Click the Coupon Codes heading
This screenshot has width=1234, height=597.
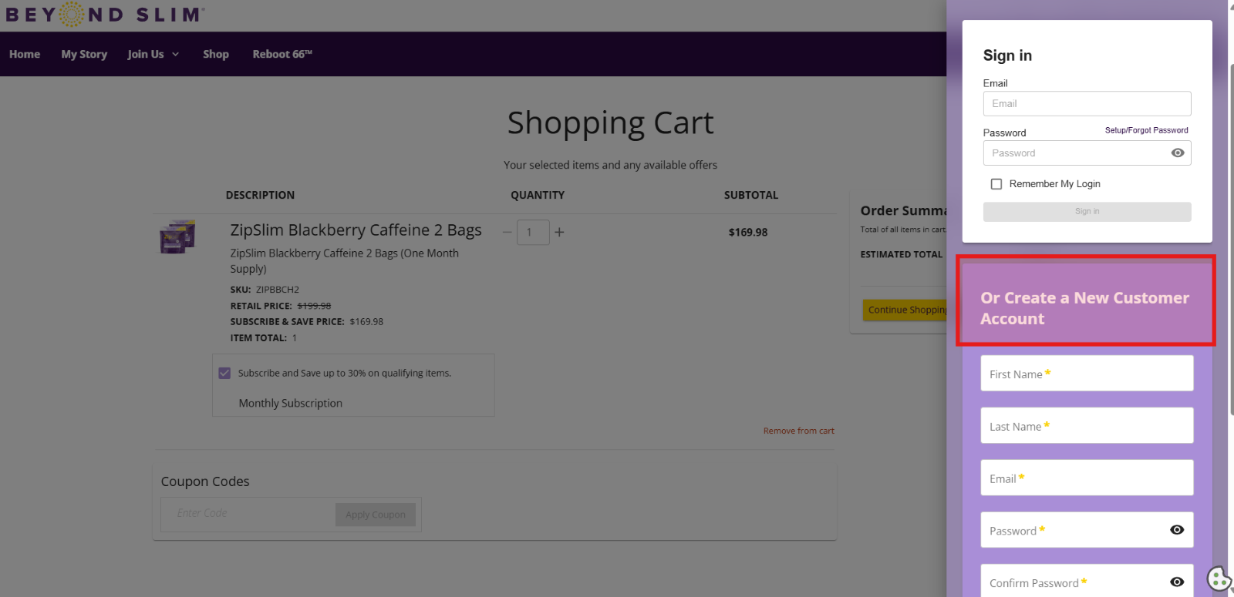[205, 481]
